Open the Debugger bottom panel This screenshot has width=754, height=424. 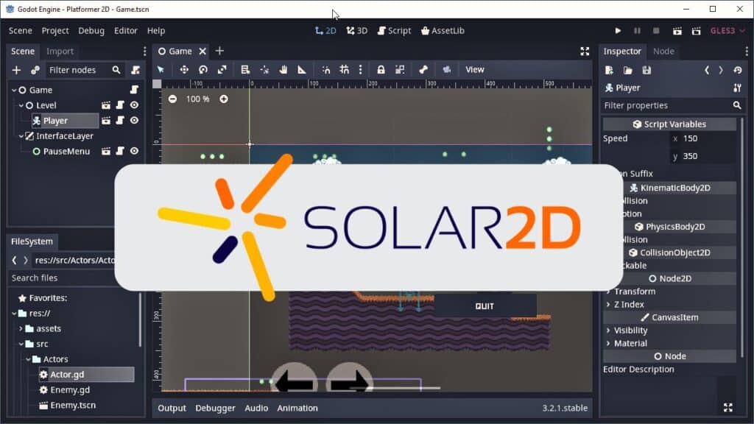click(x=215, y=408)
